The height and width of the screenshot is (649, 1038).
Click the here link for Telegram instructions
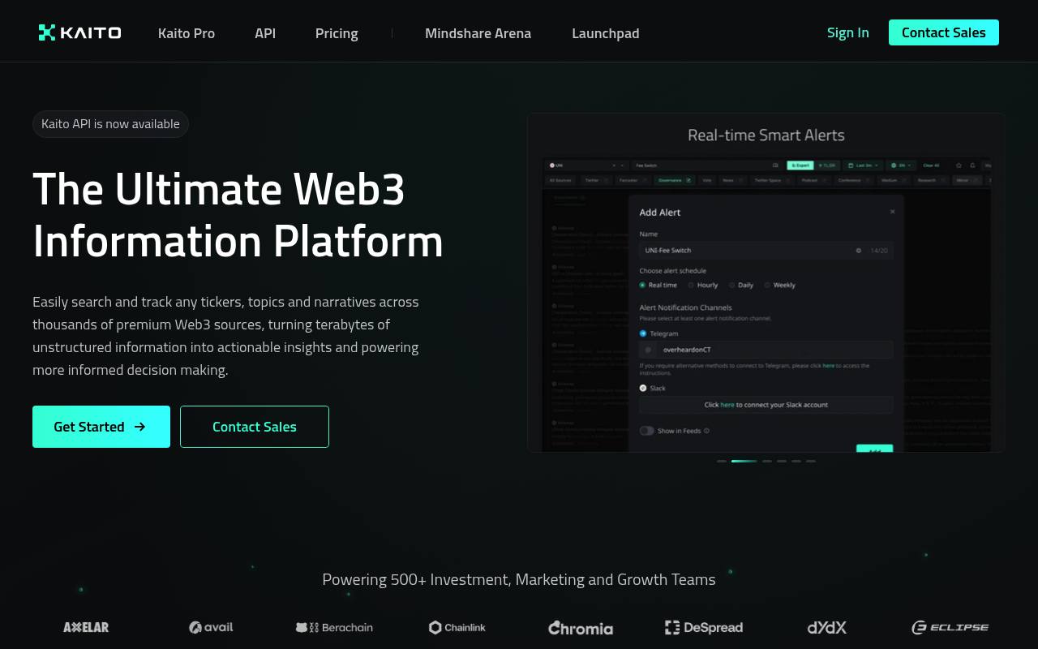click(828, 366)
